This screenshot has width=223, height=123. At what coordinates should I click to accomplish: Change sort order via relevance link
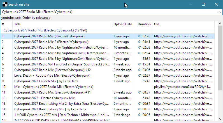(x=43, y=18)
